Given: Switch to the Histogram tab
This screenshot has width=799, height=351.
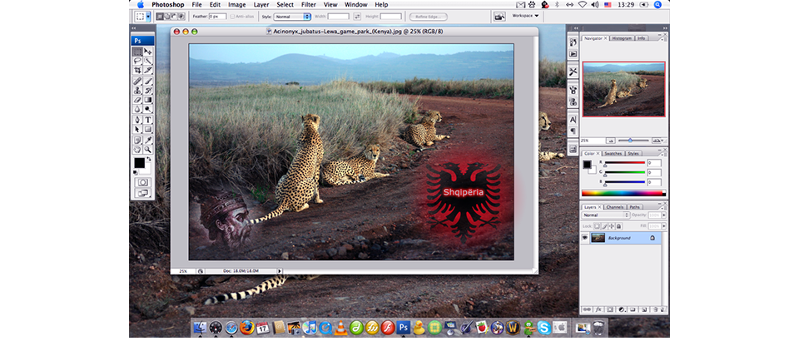Looking at the screenshot, I should 622,38.
